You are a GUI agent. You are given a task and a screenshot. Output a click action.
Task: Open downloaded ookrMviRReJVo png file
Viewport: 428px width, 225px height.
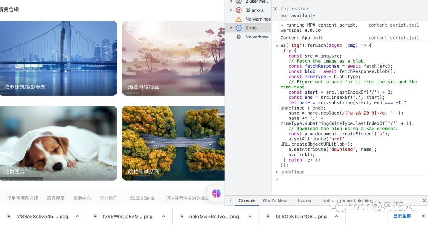(x=214, y=217)
